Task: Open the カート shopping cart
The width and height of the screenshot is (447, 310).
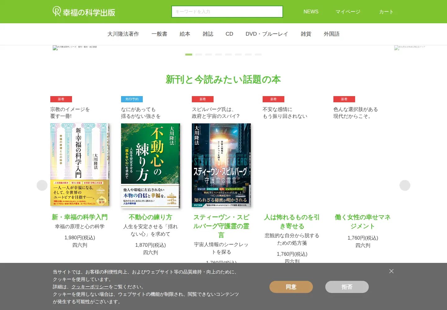Action: point(386,11)
